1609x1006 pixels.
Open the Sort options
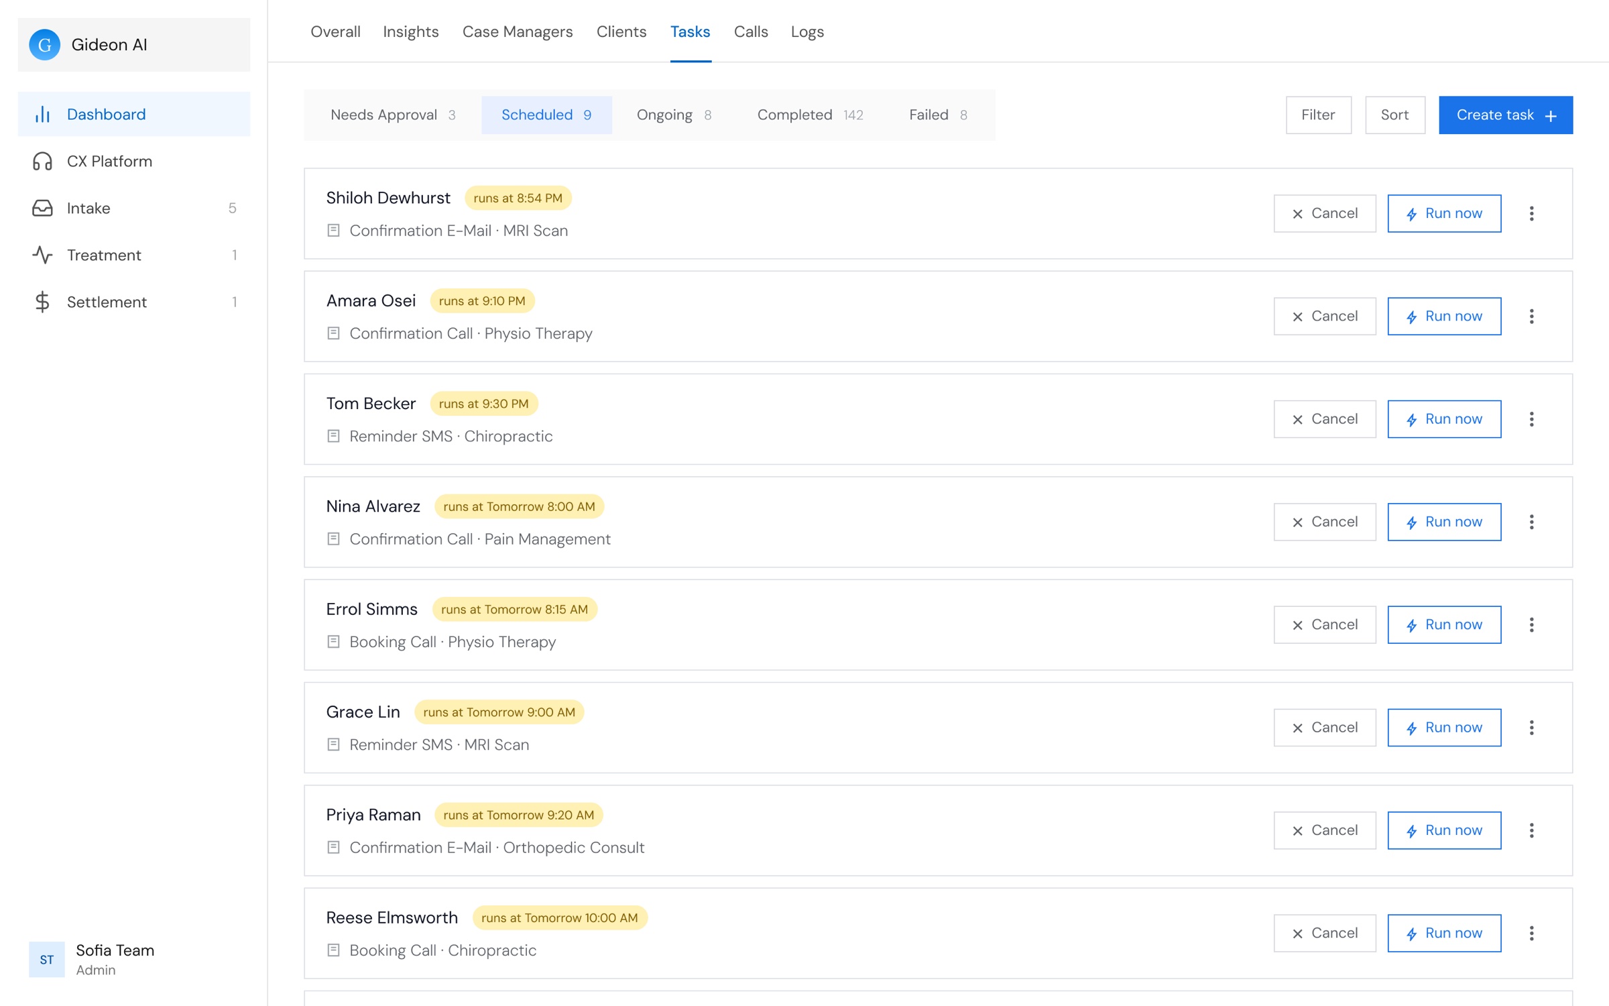point(1394,115)
